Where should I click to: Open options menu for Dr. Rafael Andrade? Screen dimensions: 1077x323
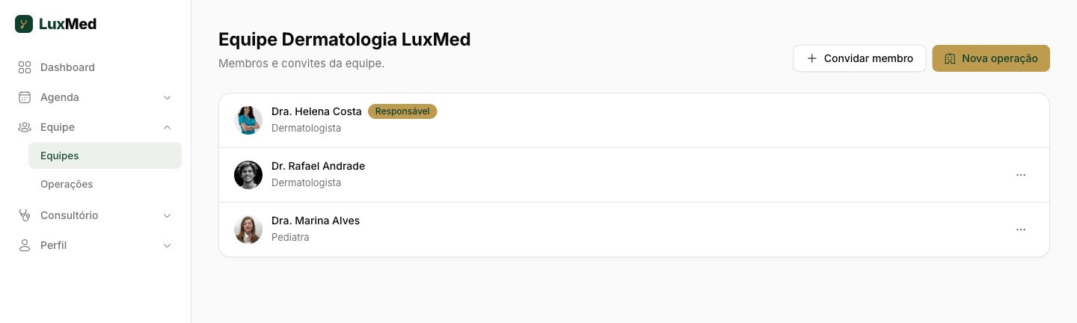[x=1021, y=175]
